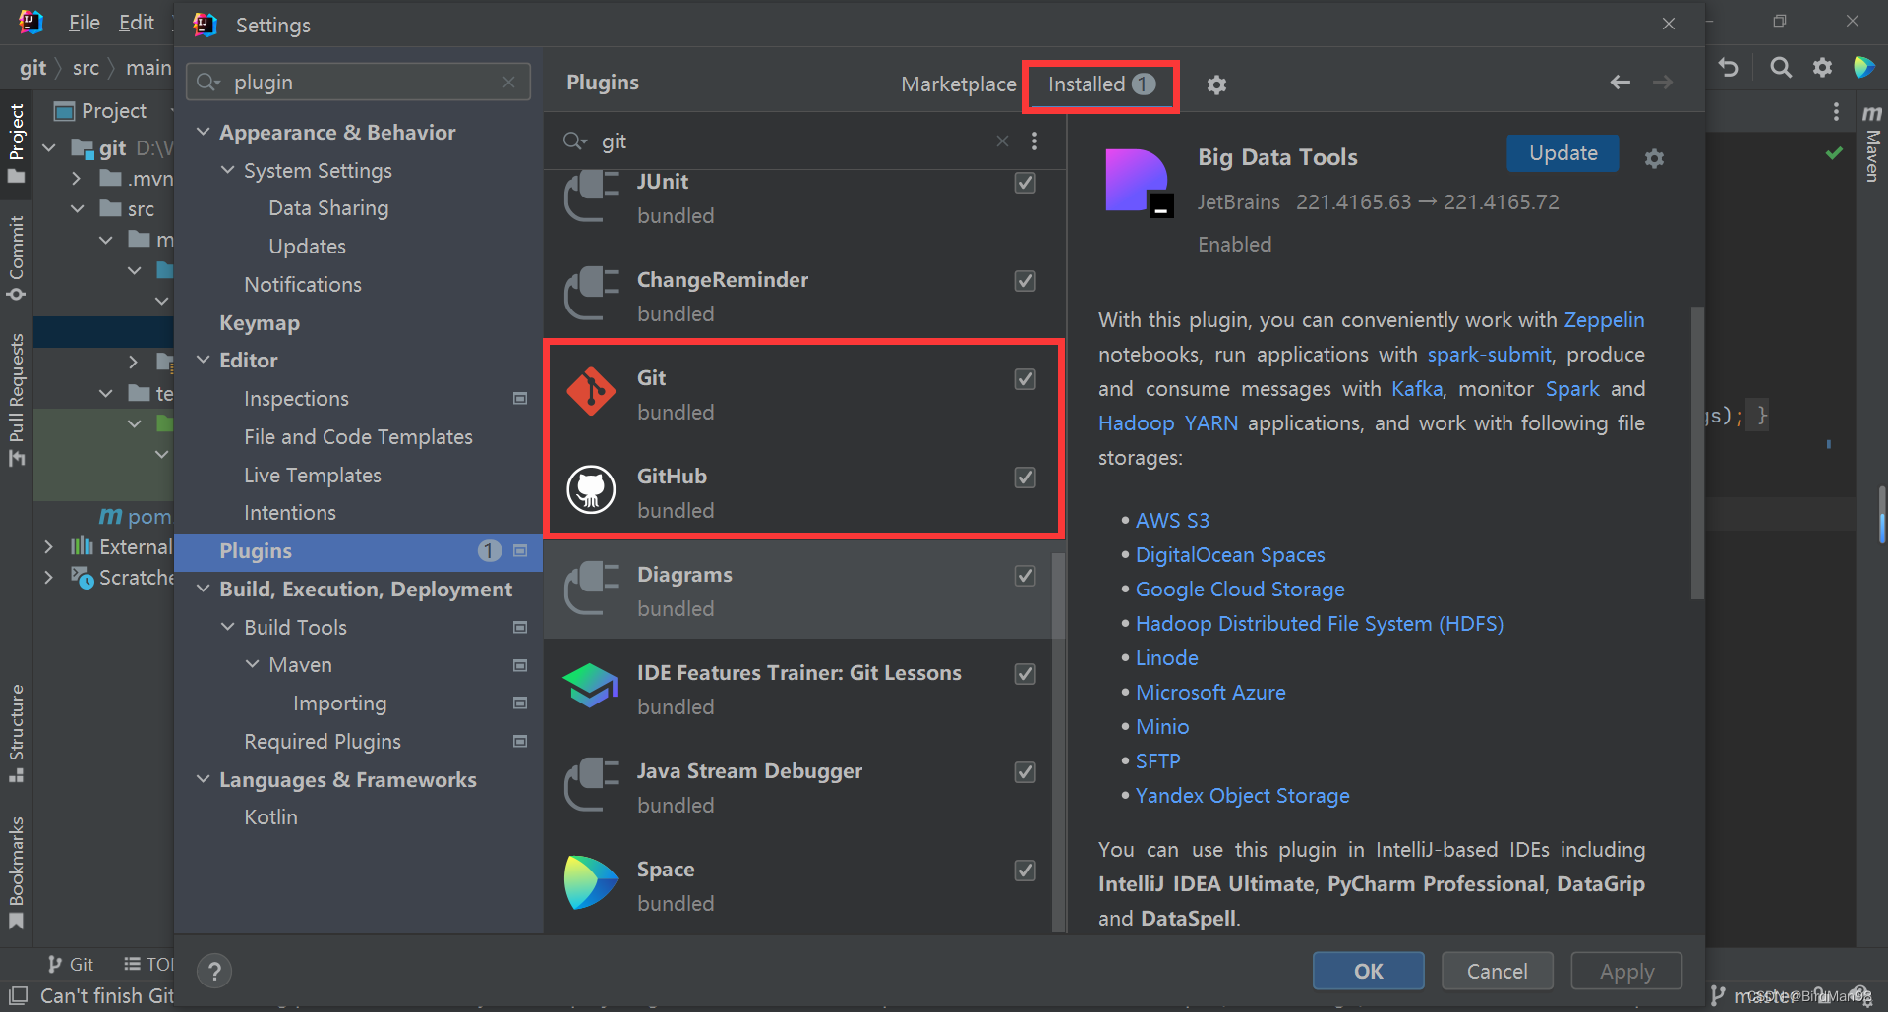Viewport: 1888px width, 1012px height.
Task: Toggle the Diagrams plugin checkbox
Action: (x=1025, y=576)
